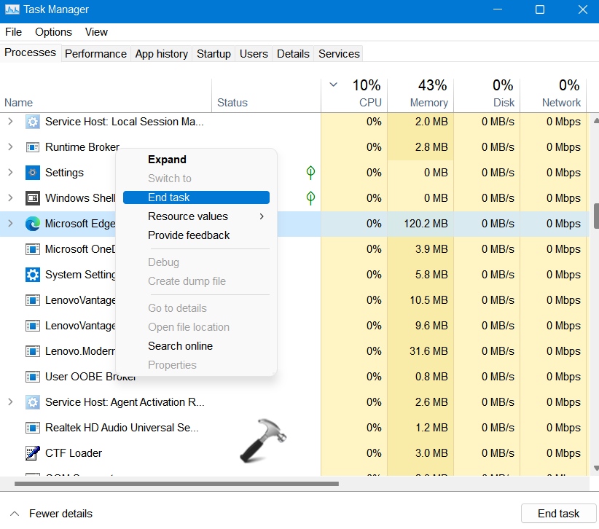The height and width of the screenshot is (529, 599).
Task: Click the CTF Loader pen icon
Action: coord(33,453)
